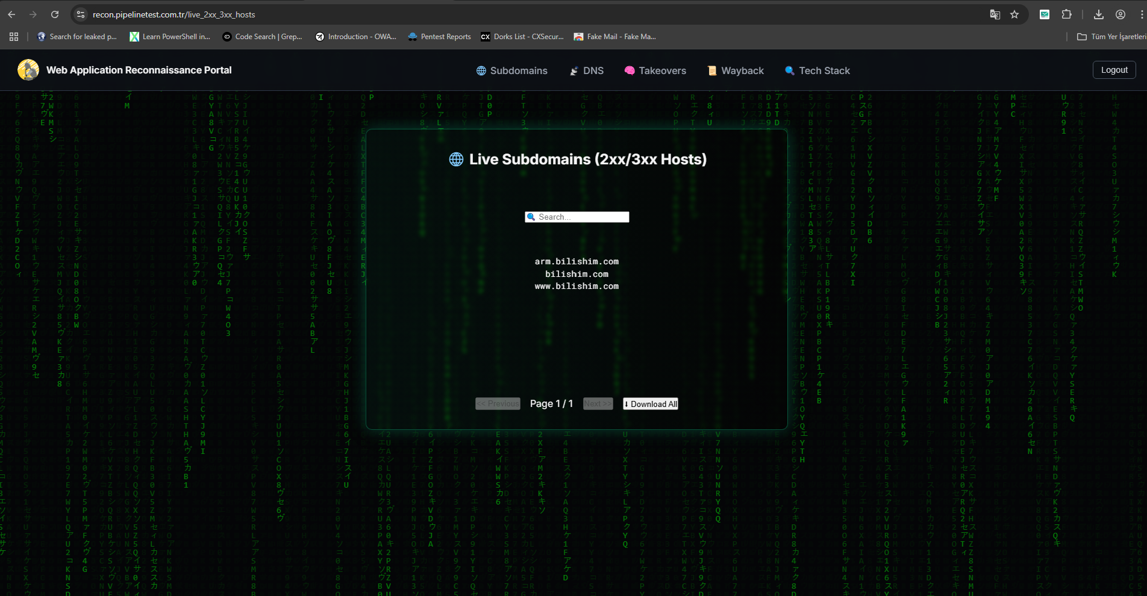Screen dimensions: 1147x596
Task: Click the '<< Previous' pagination button
Action: (x=498, y=404)
